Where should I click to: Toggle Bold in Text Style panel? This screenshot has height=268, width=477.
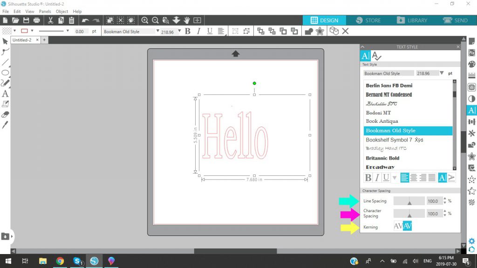(x=368, y=177)
